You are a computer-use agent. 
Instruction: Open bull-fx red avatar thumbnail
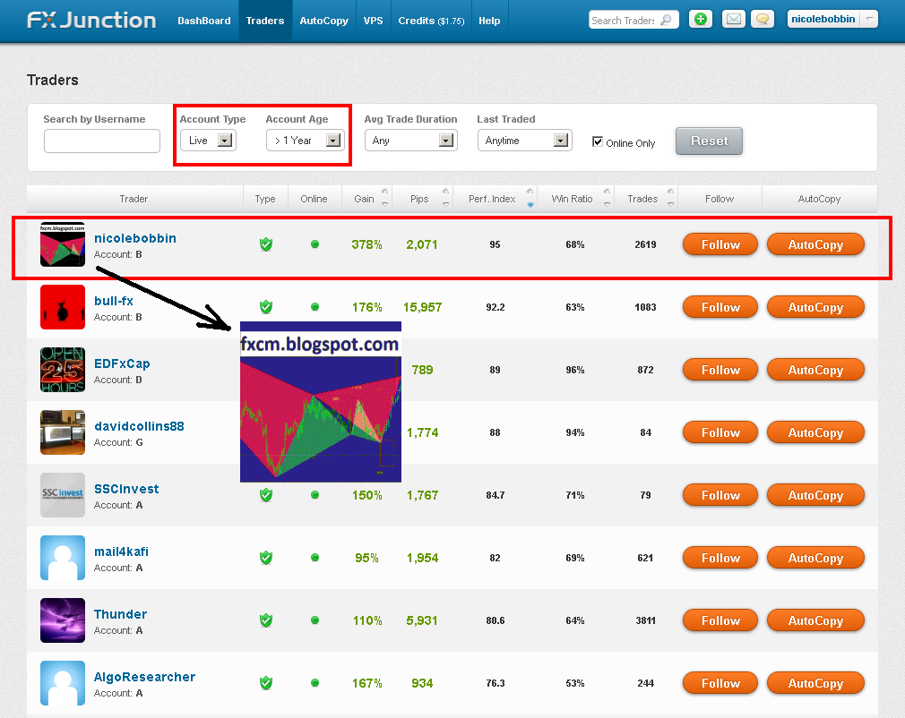(x=63, y=307)
